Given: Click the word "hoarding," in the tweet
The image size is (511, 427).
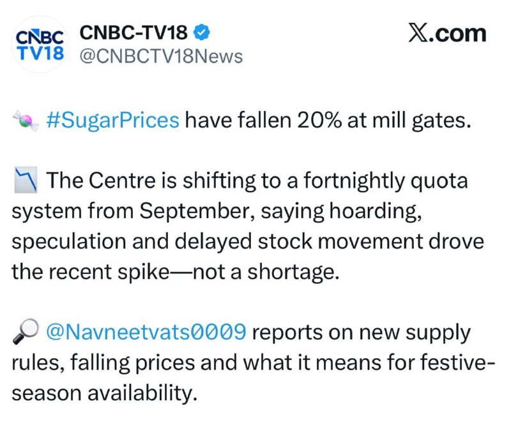Looking at the screenshot, I should pyautogui.click(x=376, y=211).
